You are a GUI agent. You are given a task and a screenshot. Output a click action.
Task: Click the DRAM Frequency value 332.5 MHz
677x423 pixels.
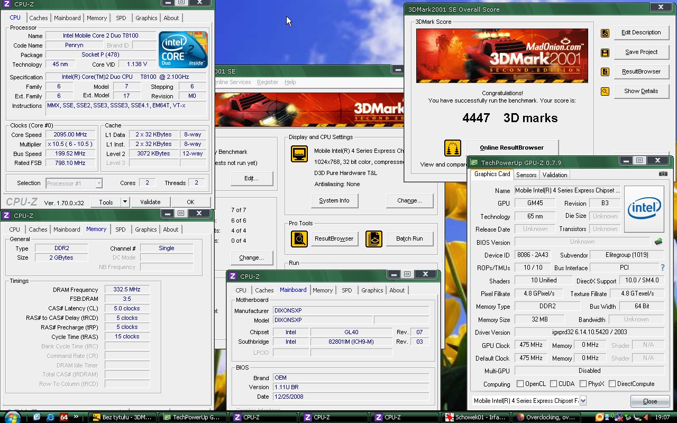(127, 290)
